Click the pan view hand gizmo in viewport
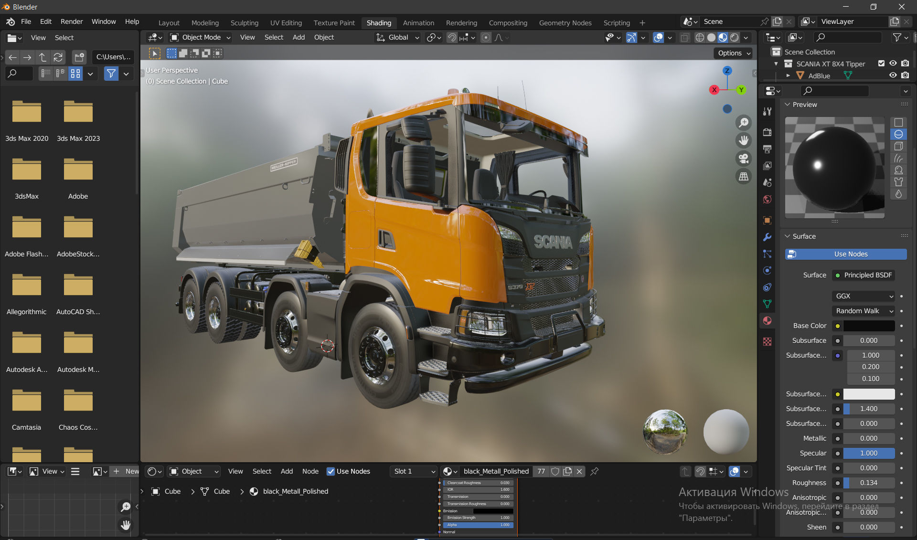Screen dimensions: 917x540 pos(744,140)
